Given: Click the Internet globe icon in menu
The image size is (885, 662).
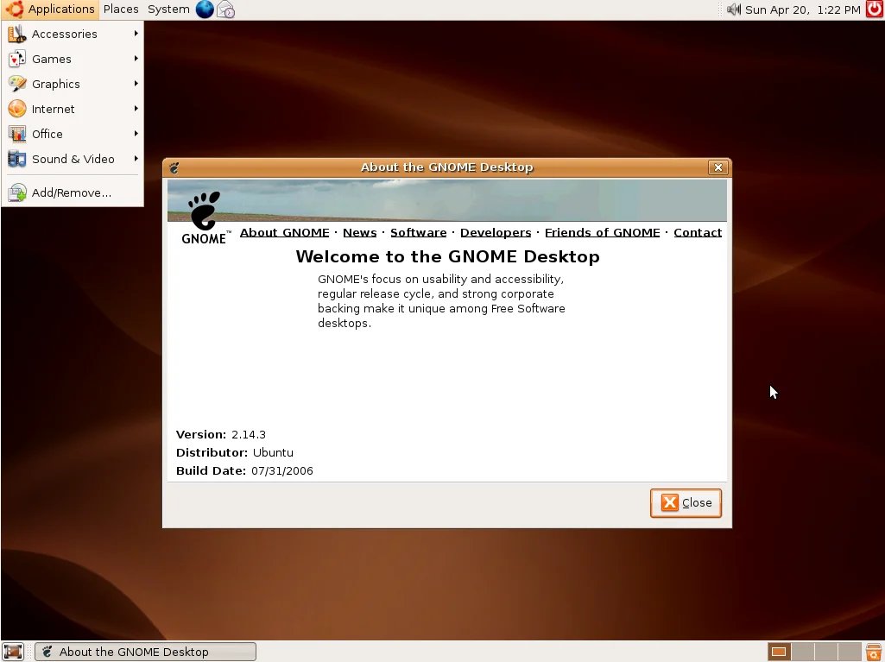Looking at the screenshot, I should click(17, 109).
